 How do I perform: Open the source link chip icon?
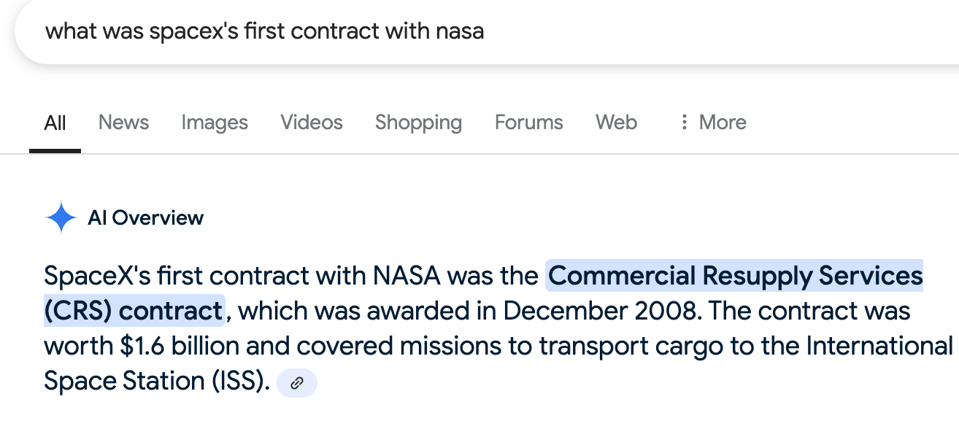click(297, 383)
